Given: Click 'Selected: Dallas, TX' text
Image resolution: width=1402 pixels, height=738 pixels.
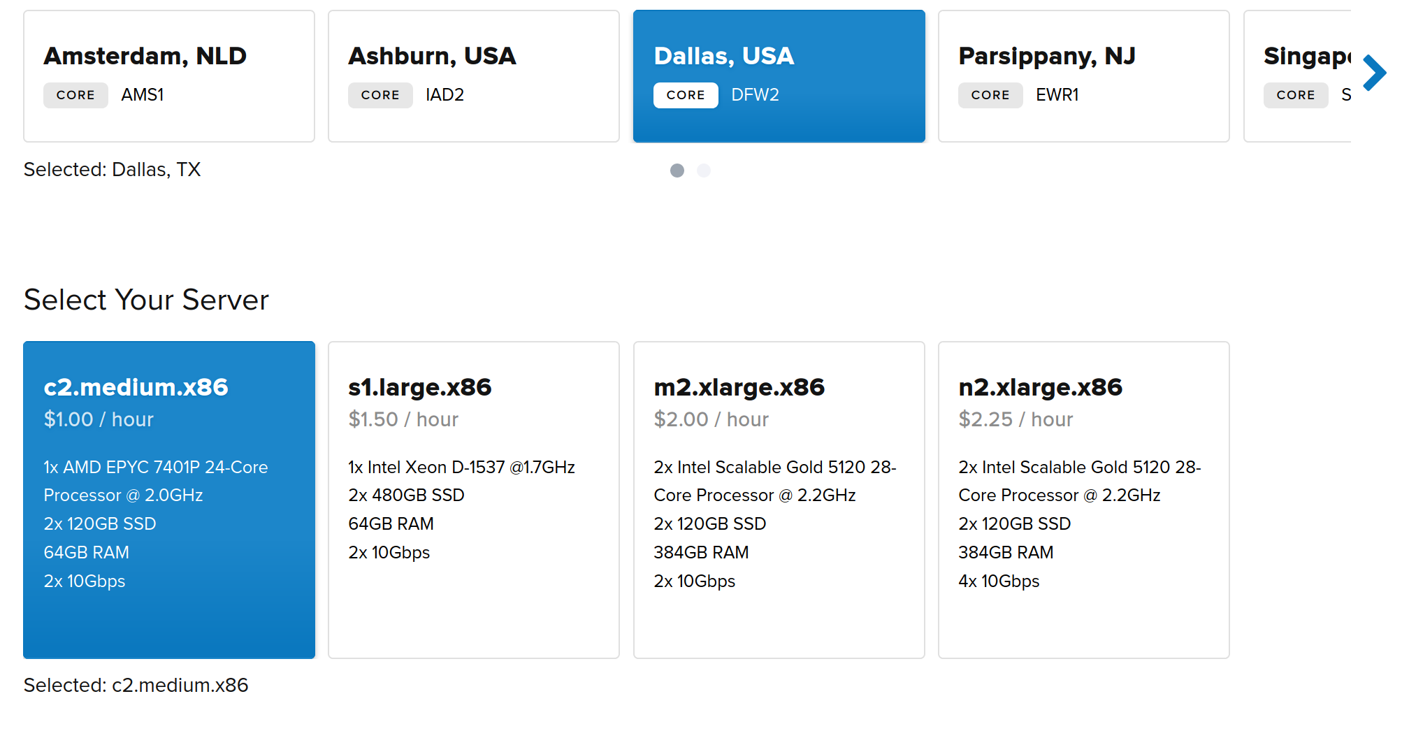Looking at the screenshot, I should (x=113, y=170).
